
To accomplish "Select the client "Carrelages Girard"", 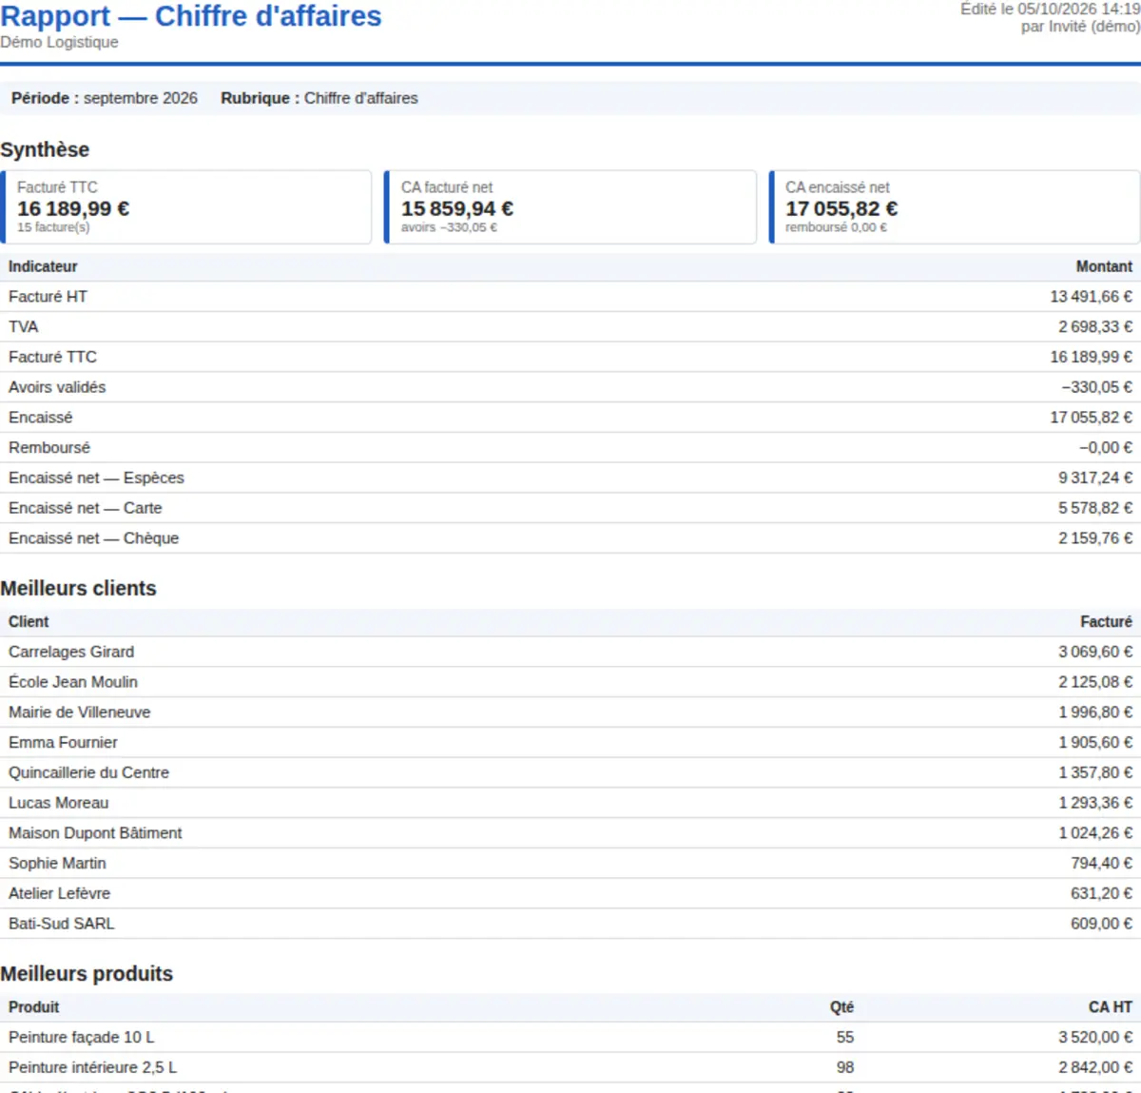I will point(71,652).
